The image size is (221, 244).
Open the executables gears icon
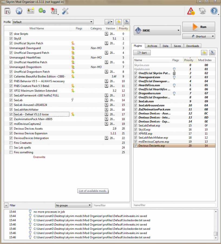[42, 11]
